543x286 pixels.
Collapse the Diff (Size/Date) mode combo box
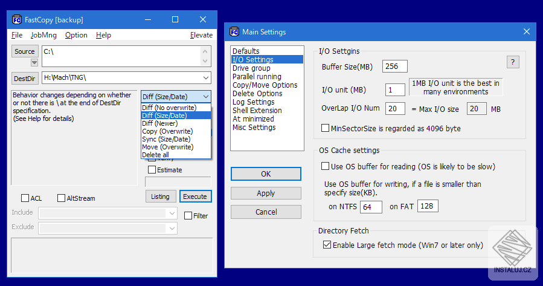[x=206, y=97]
